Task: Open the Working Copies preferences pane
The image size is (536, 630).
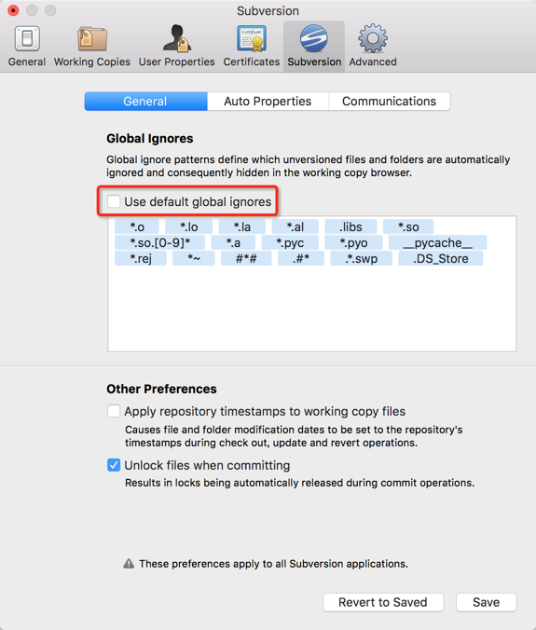Action: click(92, 47)
